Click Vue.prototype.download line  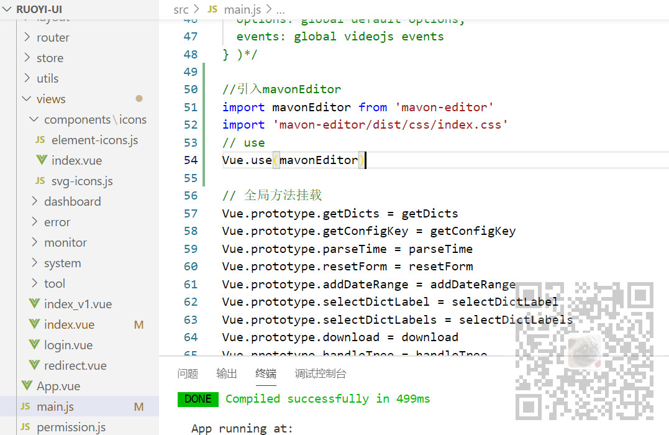(340, 337)
